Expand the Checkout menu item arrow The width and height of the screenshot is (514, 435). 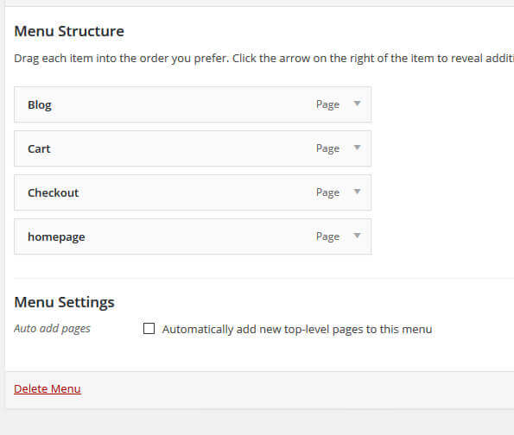(358, 192)
